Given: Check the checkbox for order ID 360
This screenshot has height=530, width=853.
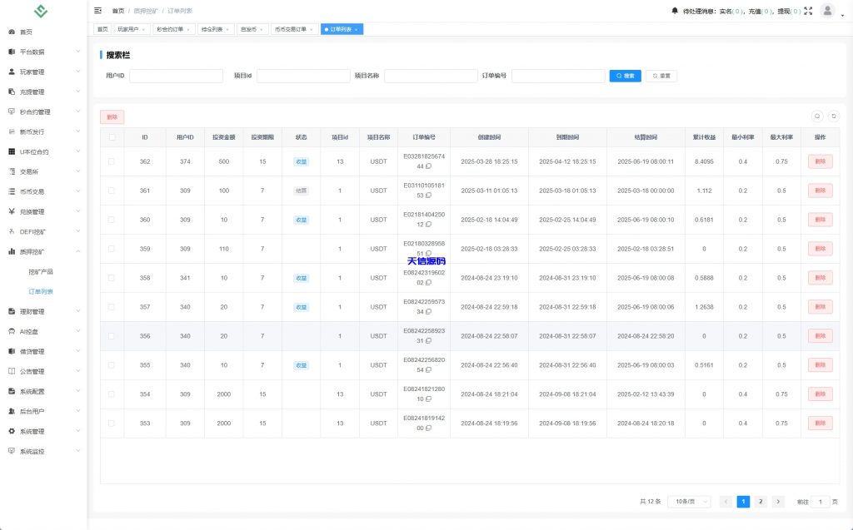Looking at the screenshot, I should 112,220.
